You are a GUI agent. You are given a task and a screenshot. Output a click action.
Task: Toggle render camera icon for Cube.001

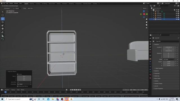(x=178, y=14)
